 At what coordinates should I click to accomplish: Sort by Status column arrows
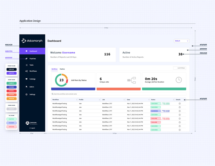click(x=173, y=100)
